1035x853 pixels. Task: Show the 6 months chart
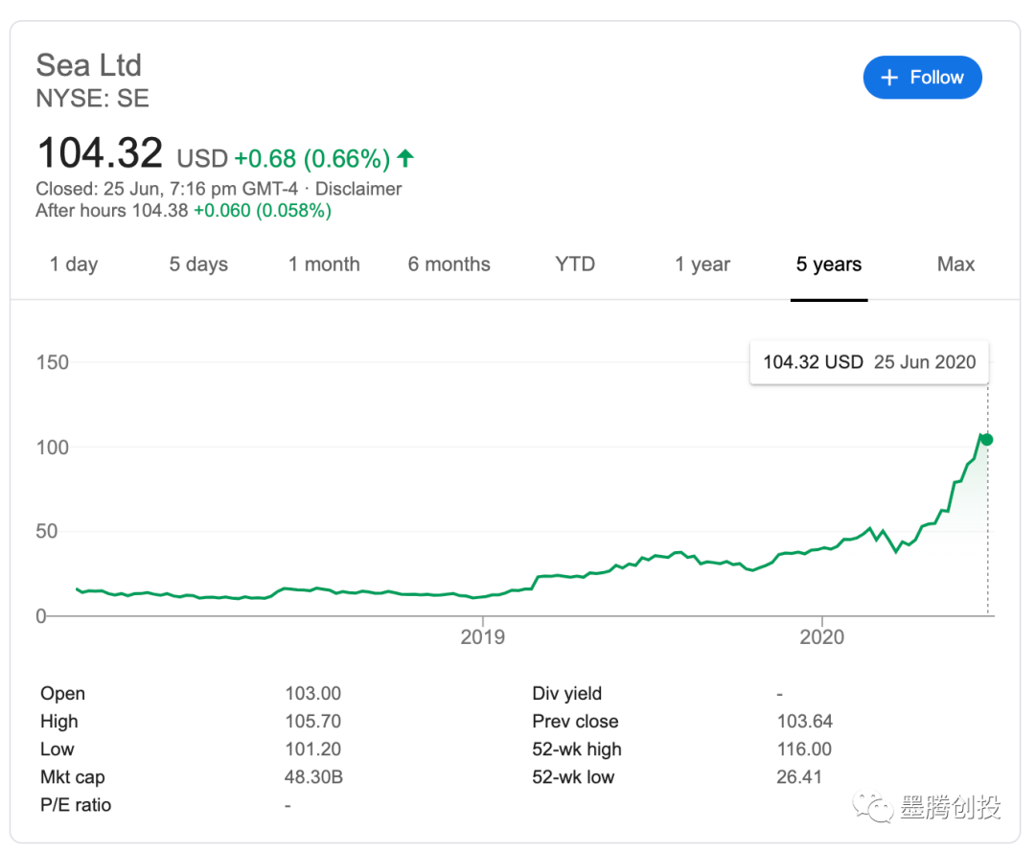pyautogui.click(x=448, y=265)
